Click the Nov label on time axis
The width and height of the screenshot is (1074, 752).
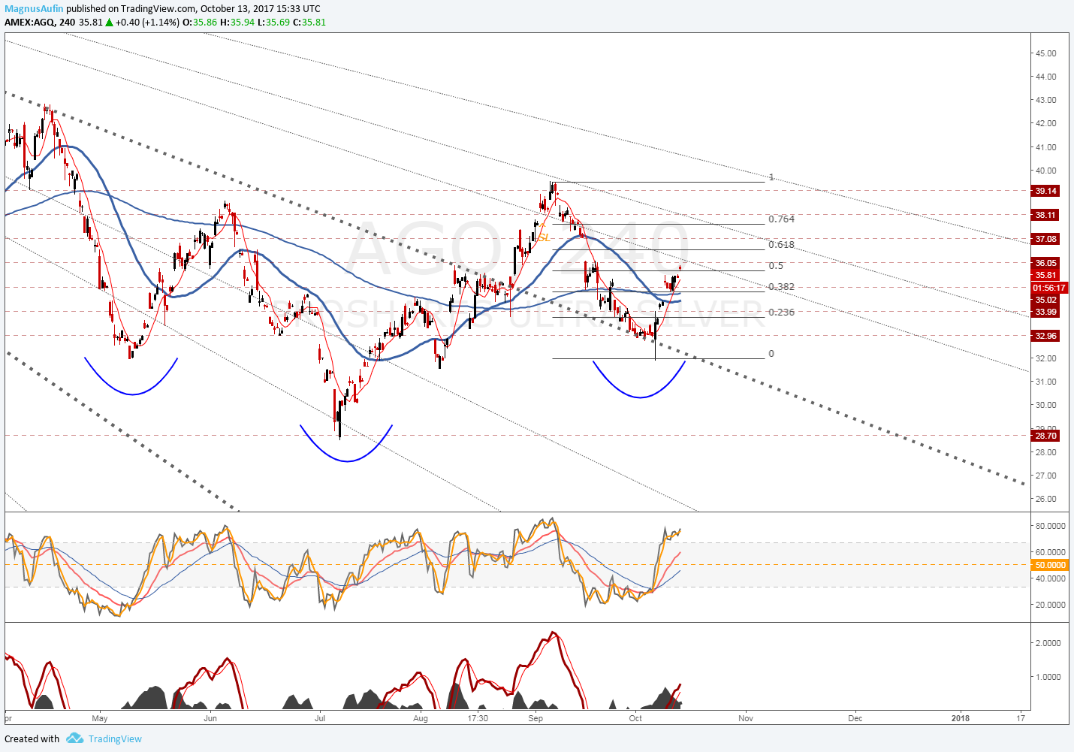point(746,718)
